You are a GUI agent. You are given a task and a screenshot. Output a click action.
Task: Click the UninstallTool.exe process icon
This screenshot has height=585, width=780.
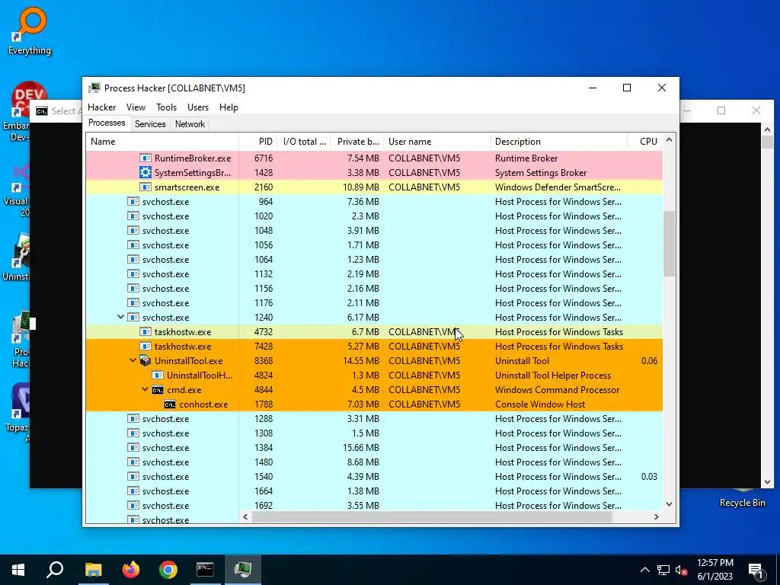[x=145, y=360]
